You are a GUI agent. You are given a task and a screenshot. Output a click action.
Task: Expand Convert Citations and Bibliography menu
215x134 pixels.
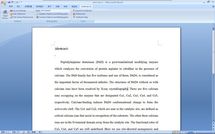(53, 17)
